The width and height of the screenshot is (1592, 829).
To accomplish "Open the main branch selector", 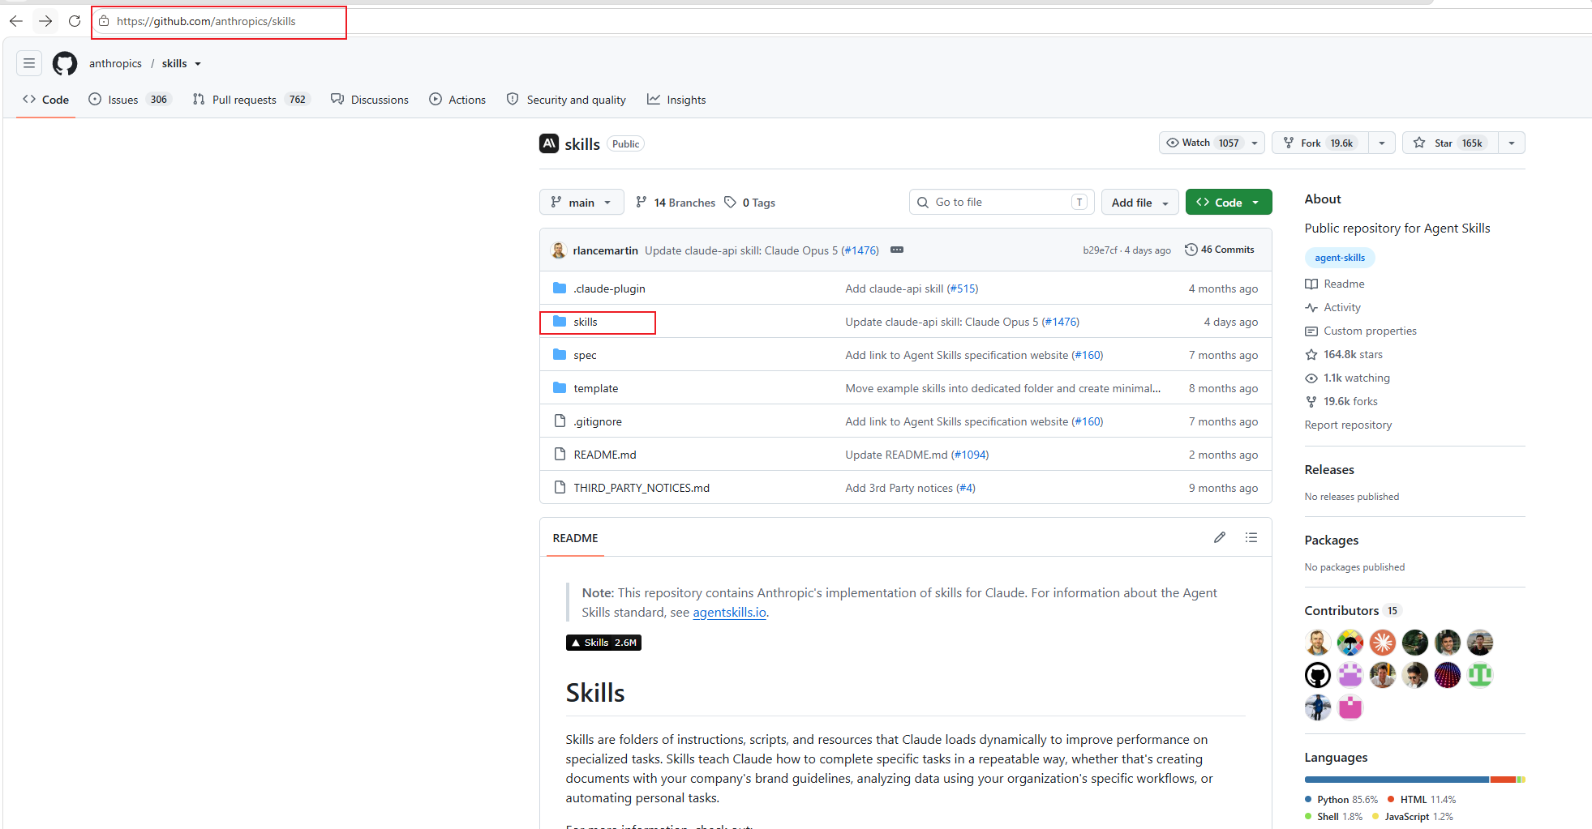I will click(581, 202).
